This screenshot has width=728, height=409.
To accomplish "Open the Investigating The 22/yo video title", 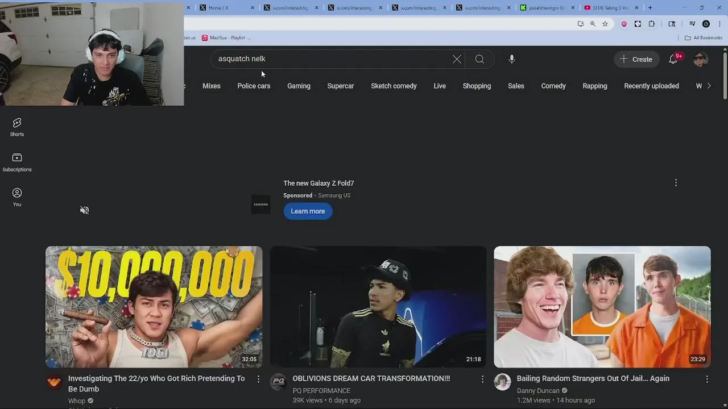I will [156, 383].
